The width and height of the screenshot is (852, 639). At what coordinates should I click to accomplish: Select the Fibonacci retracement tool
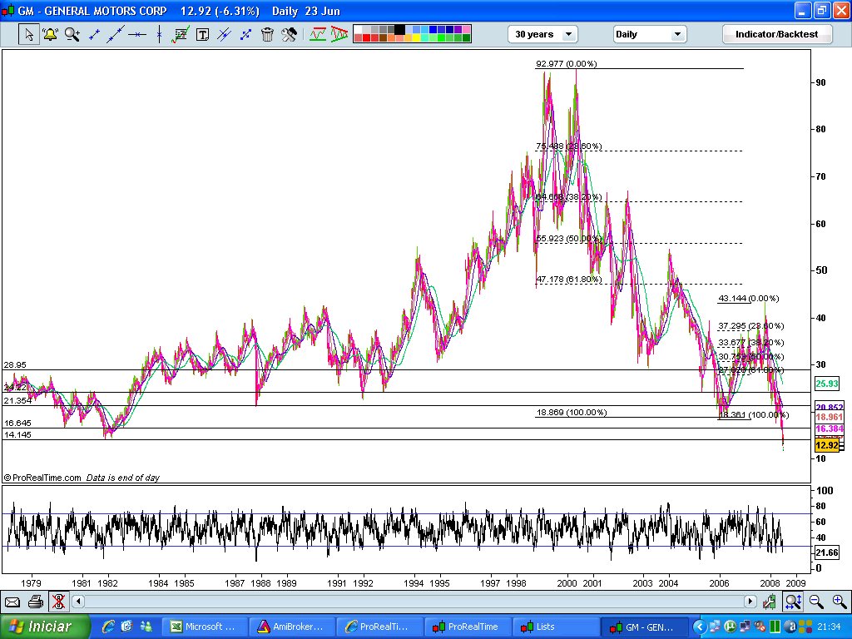[181, 34]
